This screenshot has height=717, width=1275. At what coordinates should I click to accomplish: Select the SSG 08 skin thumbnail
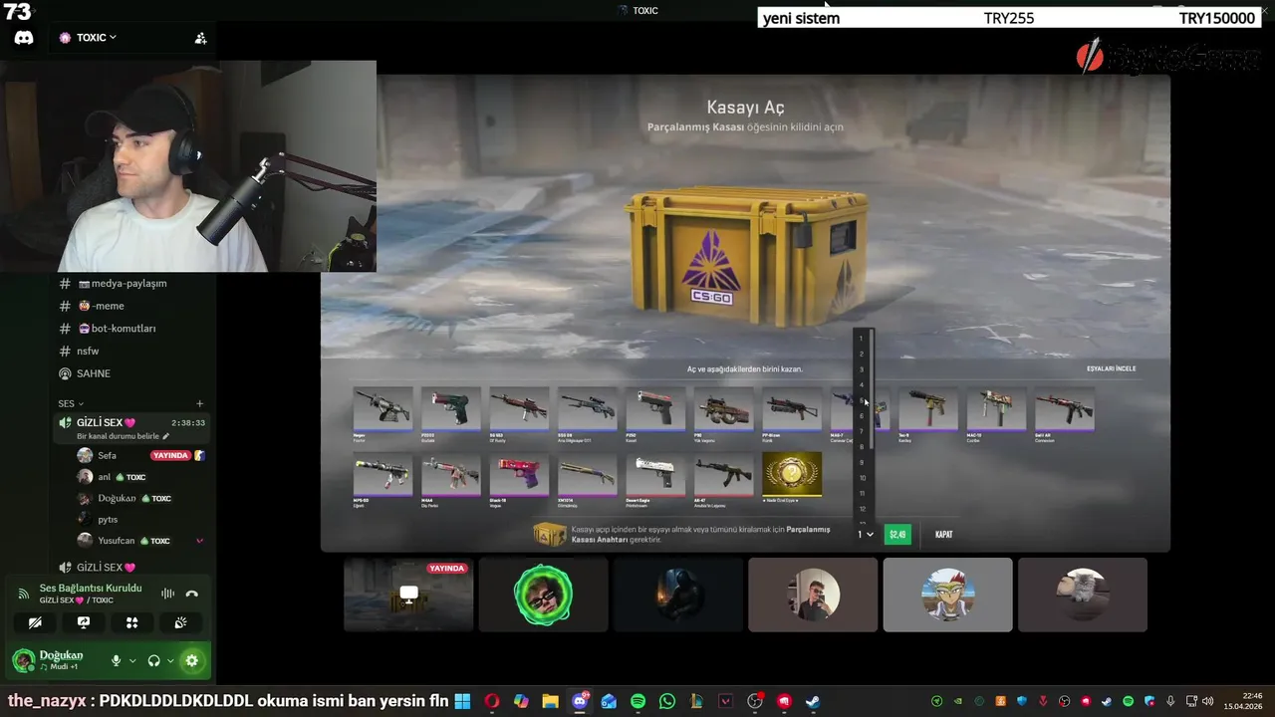coord(587,408)
